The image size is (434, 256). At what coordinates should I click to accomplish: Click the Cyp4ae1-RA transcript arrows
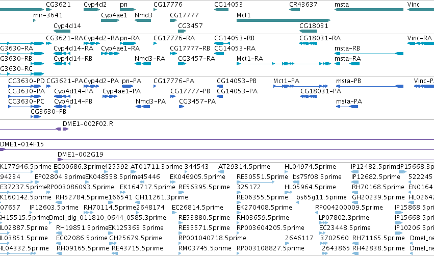[110, 54]
